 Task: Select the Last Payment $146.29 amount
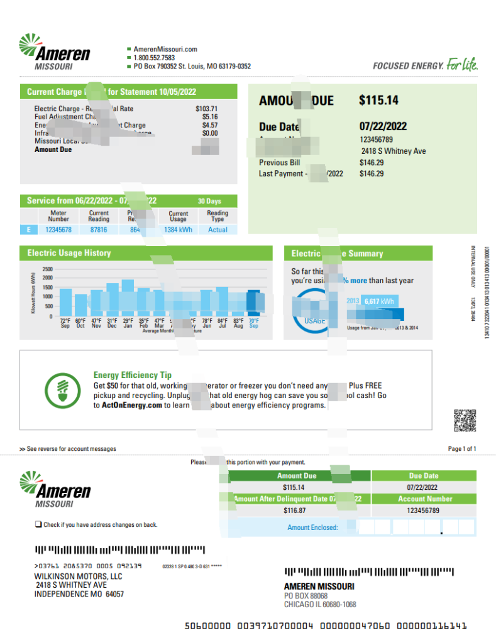pos(372,173)
